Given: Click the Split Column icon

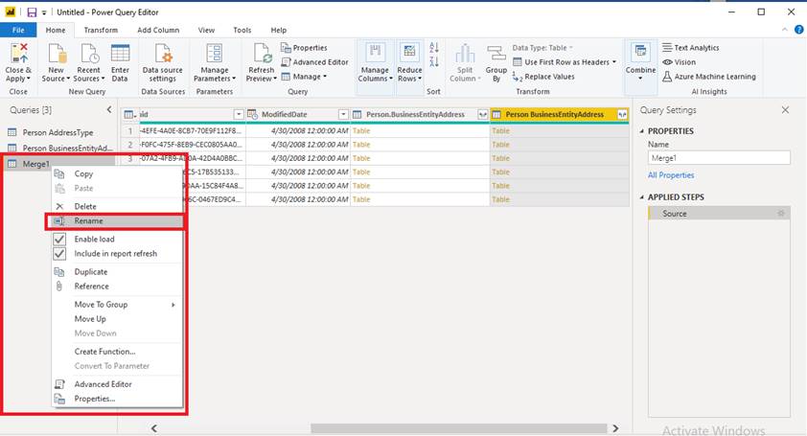Looking at the screenshot, I should pos(465,53).
